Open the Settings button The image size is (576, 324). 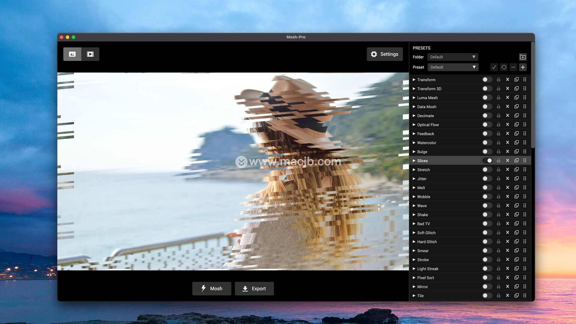pos(385,54)
